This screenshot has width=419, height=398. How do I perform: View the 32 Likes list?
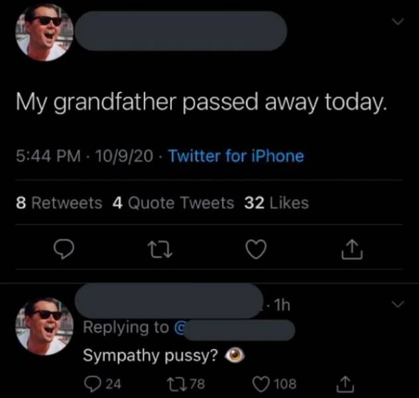[x=276, y=203]
